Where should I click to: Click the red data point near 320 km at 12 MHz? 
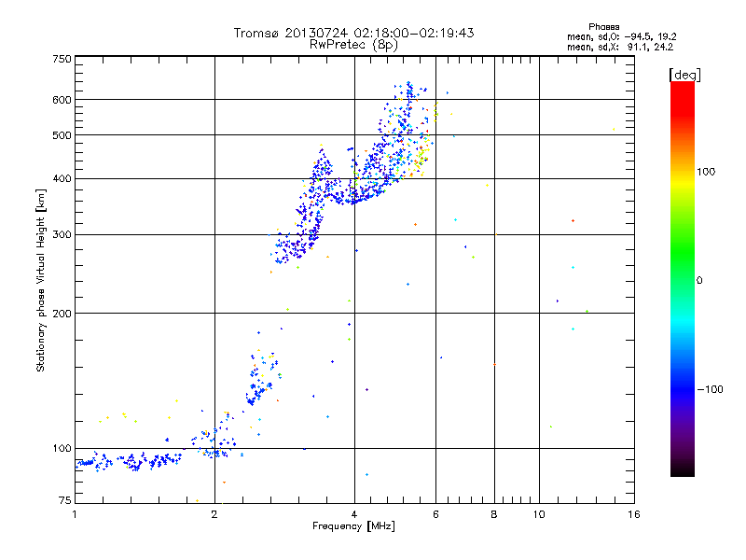pos(573,221)
